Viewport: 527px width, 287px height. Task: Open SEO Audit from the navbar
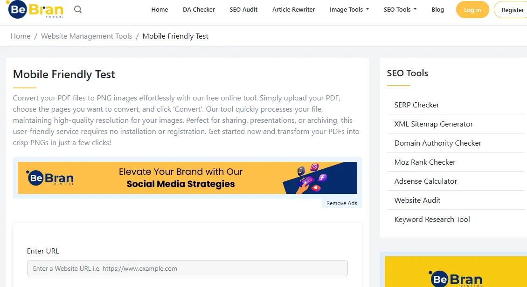243,10
